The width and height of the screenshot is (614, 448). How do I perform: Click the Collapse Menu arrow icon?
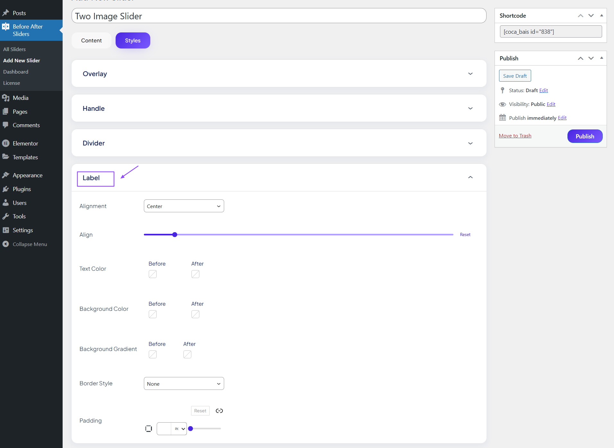point(6,244)
